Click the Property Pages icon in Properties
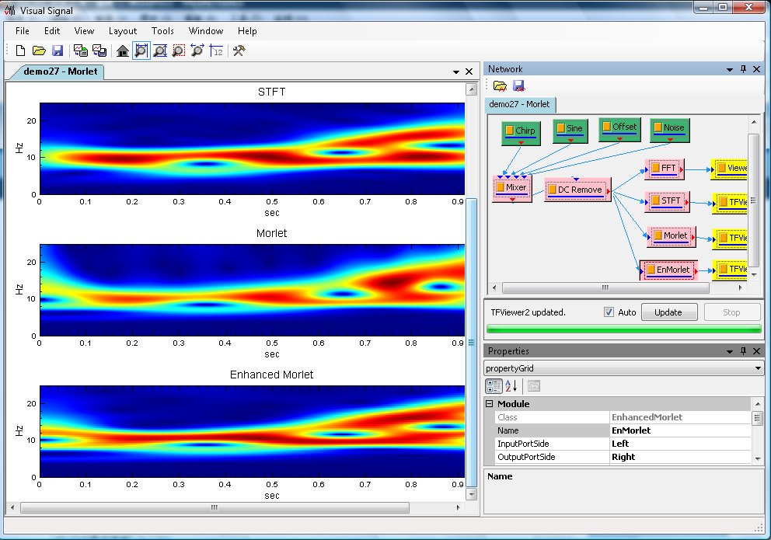 coord(533,386)
